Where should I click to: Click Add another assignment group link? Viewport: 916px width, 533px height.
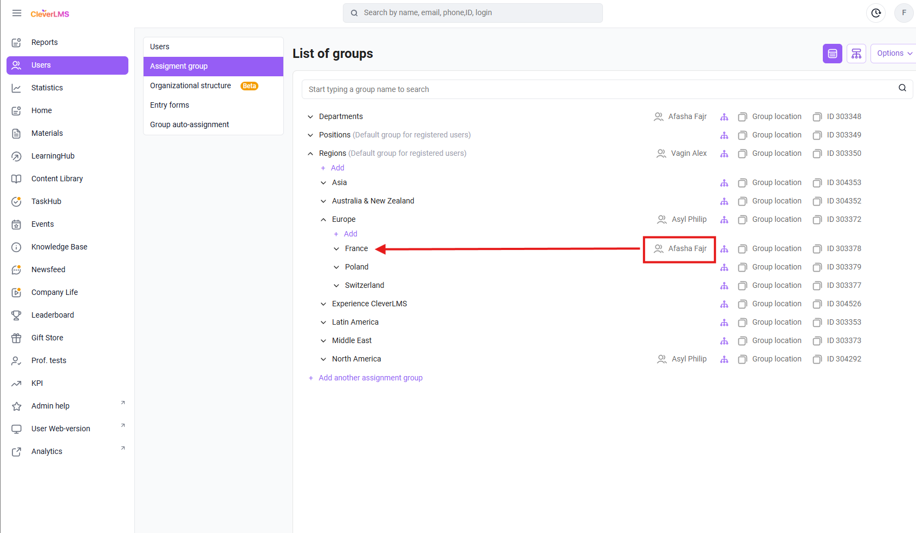pyautogui.click(x=370, y=378)
